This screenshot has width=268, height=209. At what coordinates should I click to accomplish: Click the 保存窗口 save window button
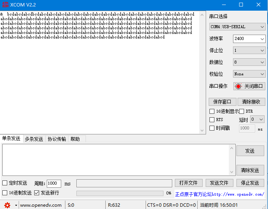tap(222, 102)
